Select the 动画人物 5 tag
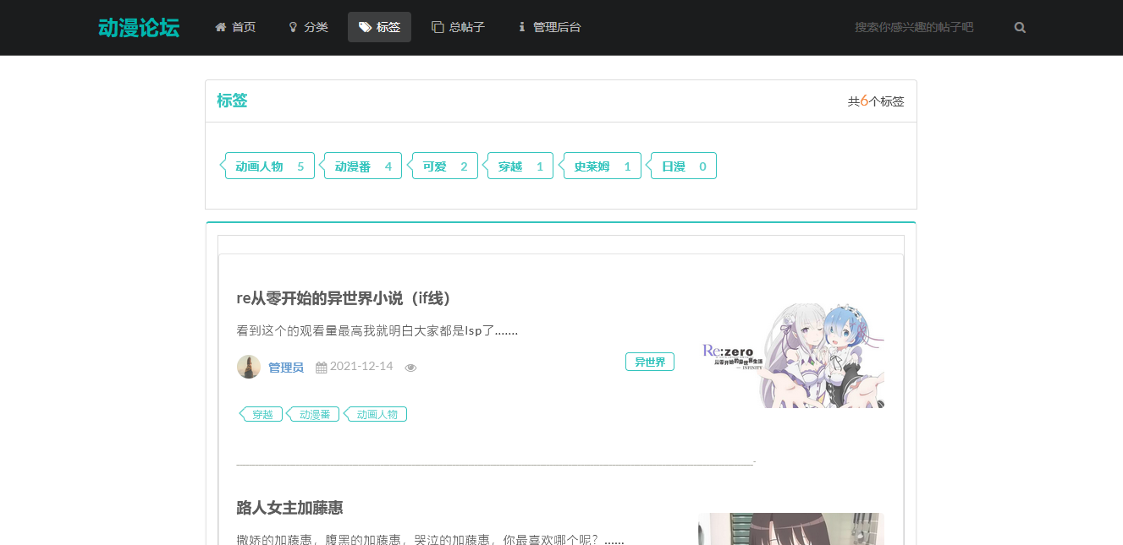This screenshot has height=545, width=1123. pyautogui.click(x=269, y=166)
